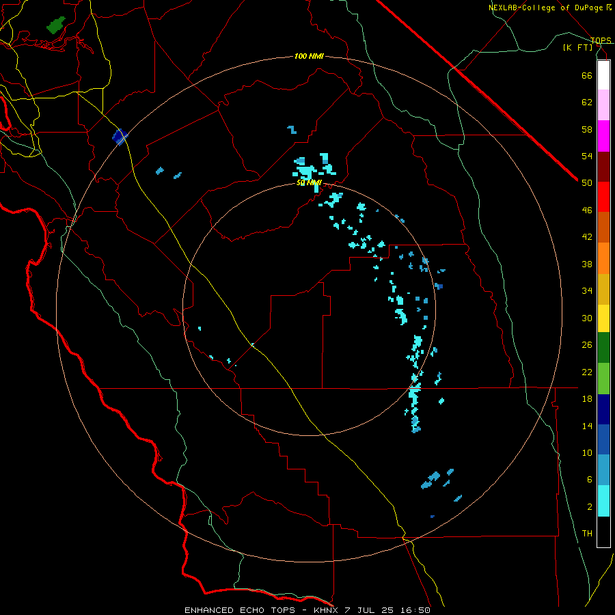This screenshot has width=615, height=615.
Task: Click the light pink swatch at 62
Action: pyautogui.click(x=603, y=105)
